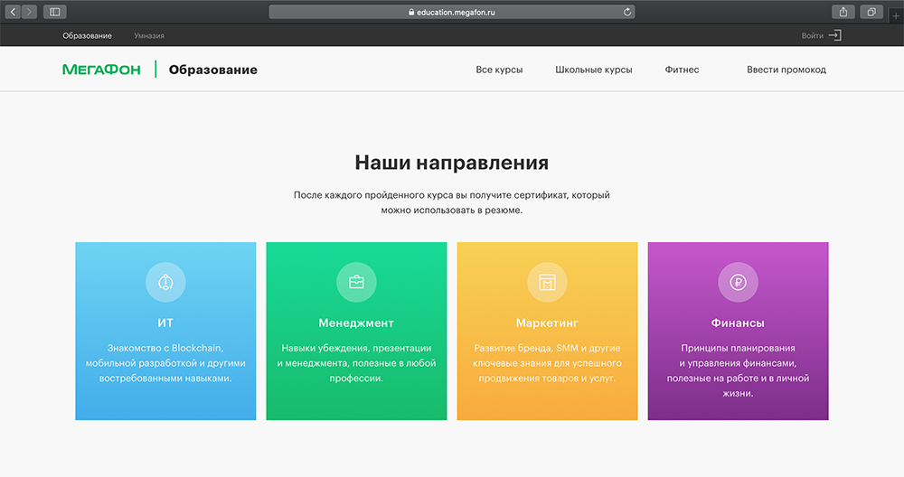904x477 pixels.
Task: Click the ИТ card round icon
Action: click(165, 282)
